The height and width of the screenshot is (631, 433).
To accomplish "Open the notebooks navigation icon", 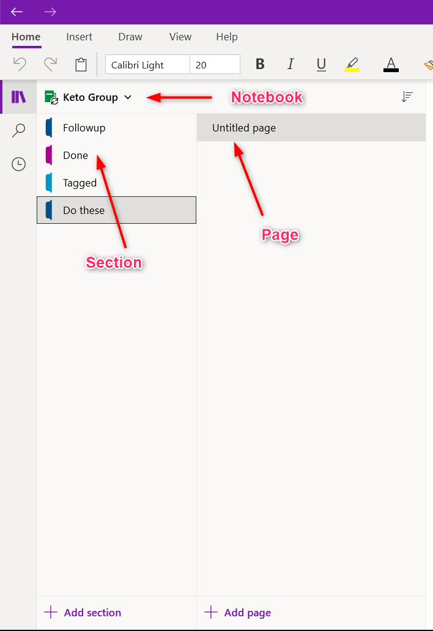I will pos(18,97).
